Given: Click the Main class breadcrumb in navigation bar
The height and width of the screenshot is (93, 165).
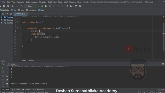Looking at the screenshot, I should pos(41,10).
